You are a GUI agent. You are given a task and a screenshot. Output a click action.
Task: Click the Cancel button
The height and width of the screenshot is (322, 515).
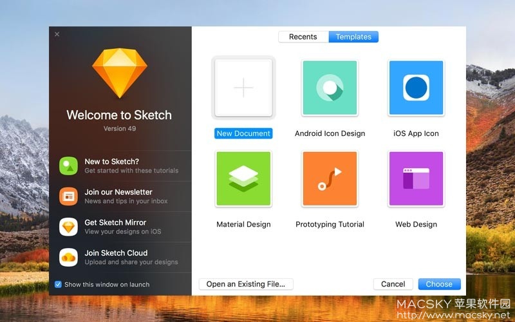tap(393, 284)
